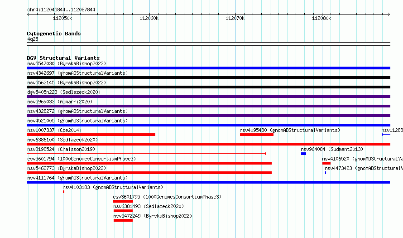This screenshot has width=403, height=238.
Task: Open esv3601794 (1000GenomesConsortiumPhase3) label
Action: point(82,159)
